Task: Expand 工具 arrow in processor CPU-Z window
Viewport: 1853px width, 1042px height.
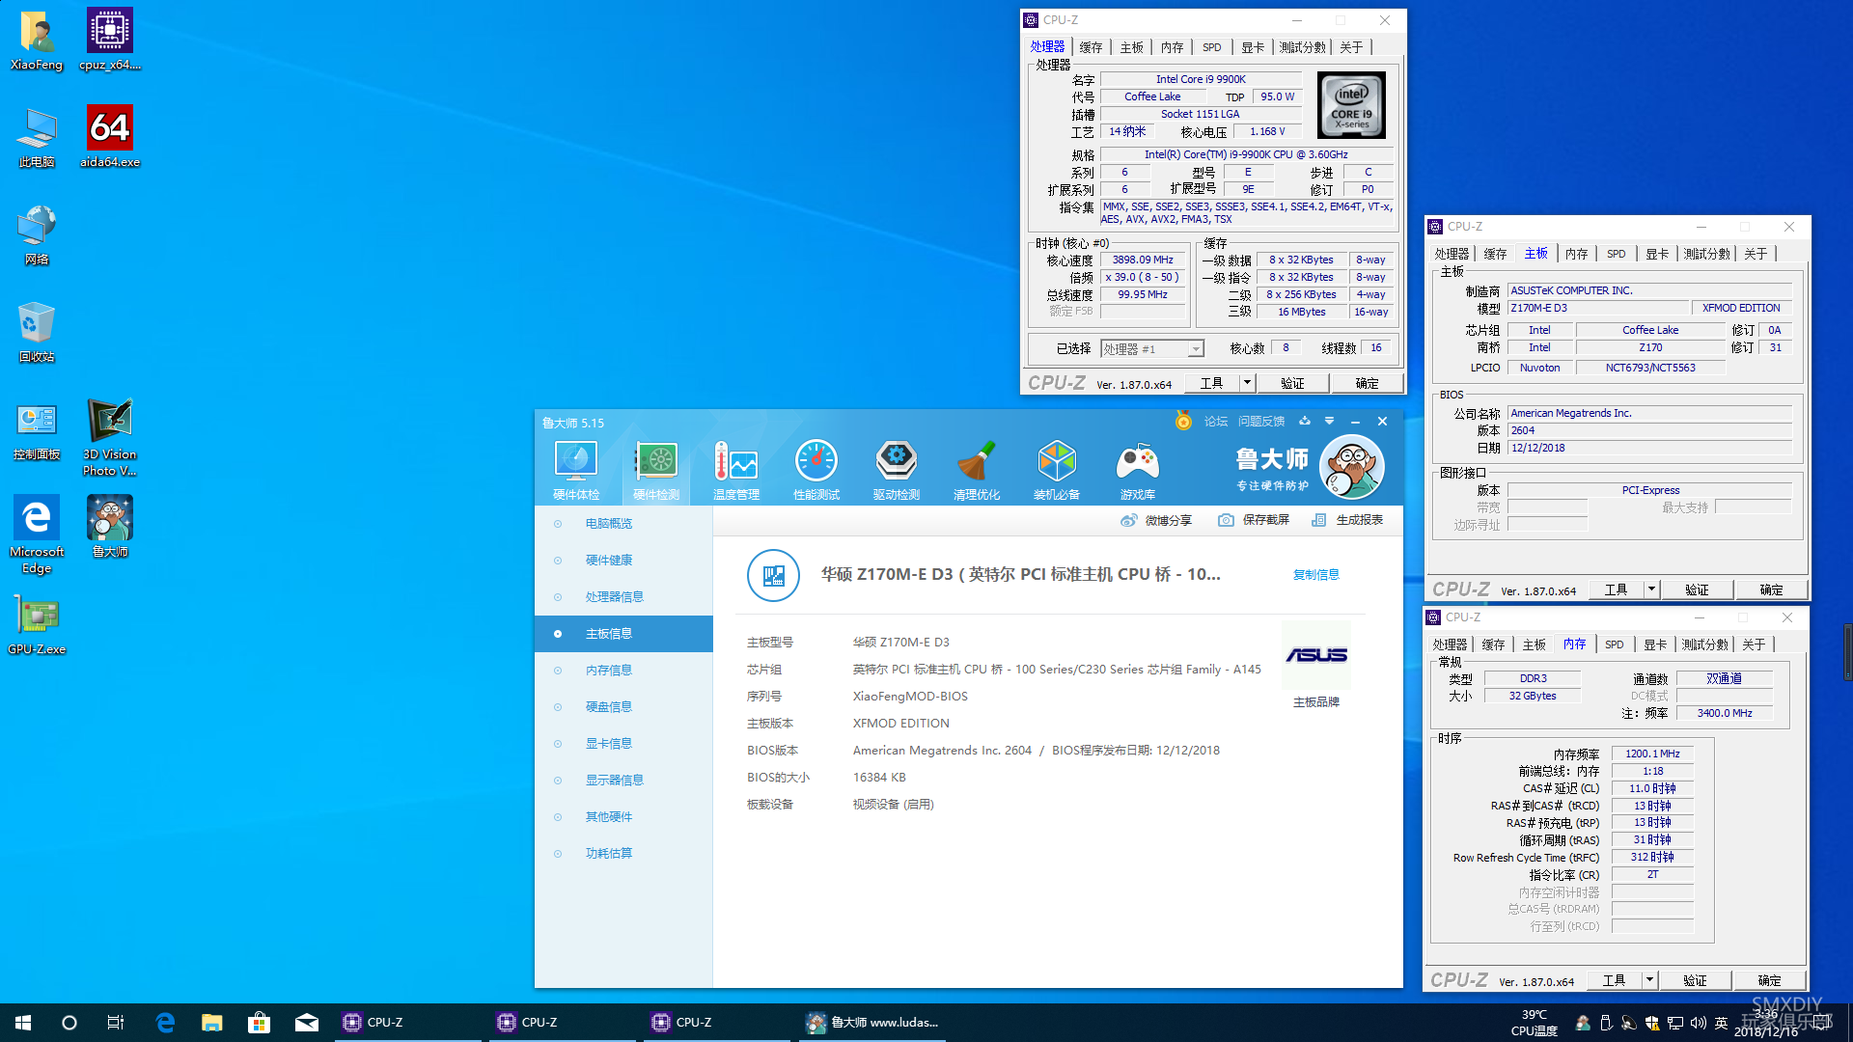Action: point(1247,383)
